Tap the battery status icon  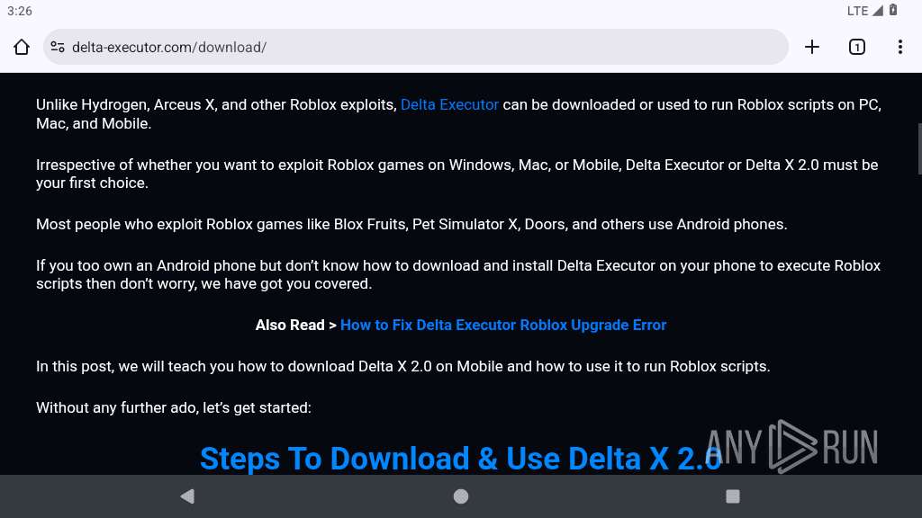[893, 10]
